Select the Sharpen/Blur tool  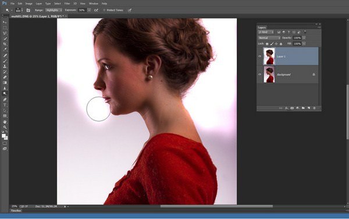[5, 88]
